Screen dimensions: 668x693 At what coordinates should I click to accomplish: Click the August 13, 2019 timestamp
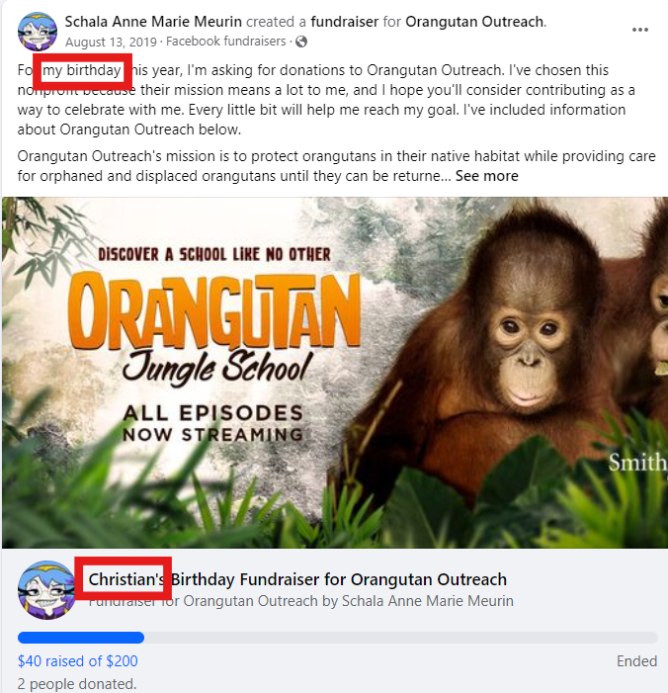pyautogui.click(x=111, y=42)
